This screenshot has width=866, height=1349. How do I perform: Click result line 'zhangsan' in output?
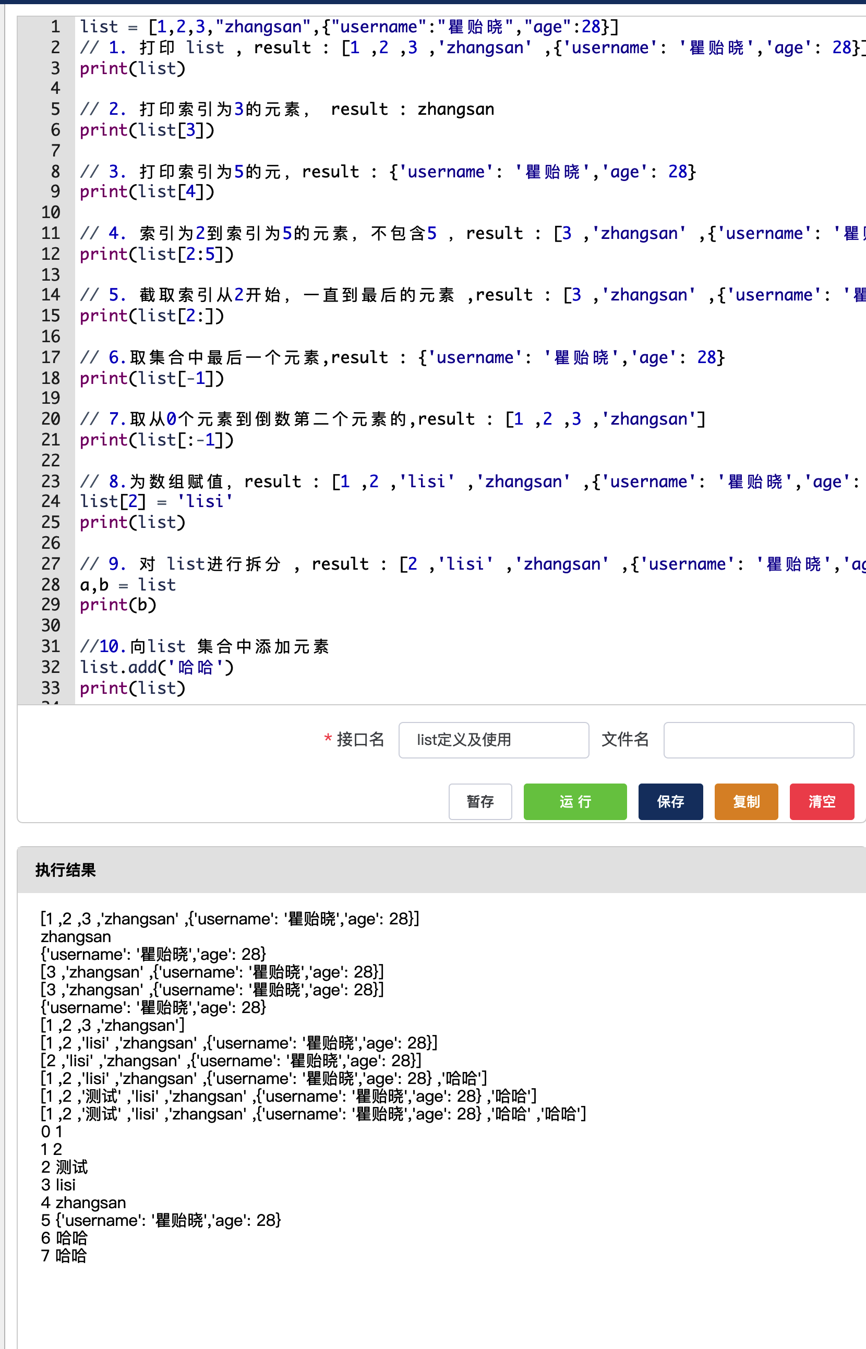pos(76,937)
